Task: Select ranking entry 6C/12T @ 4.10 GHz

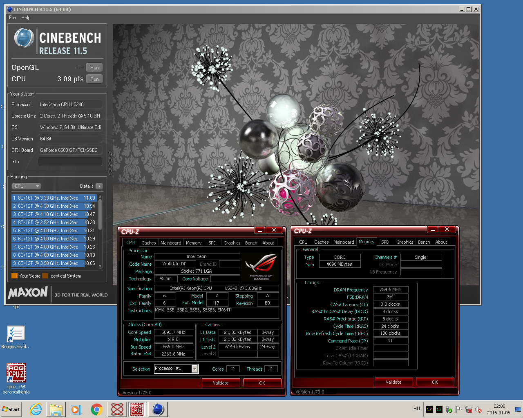Action: click(54, 214)
